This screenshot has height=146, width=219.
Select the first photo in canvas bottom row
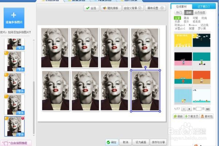55,91
